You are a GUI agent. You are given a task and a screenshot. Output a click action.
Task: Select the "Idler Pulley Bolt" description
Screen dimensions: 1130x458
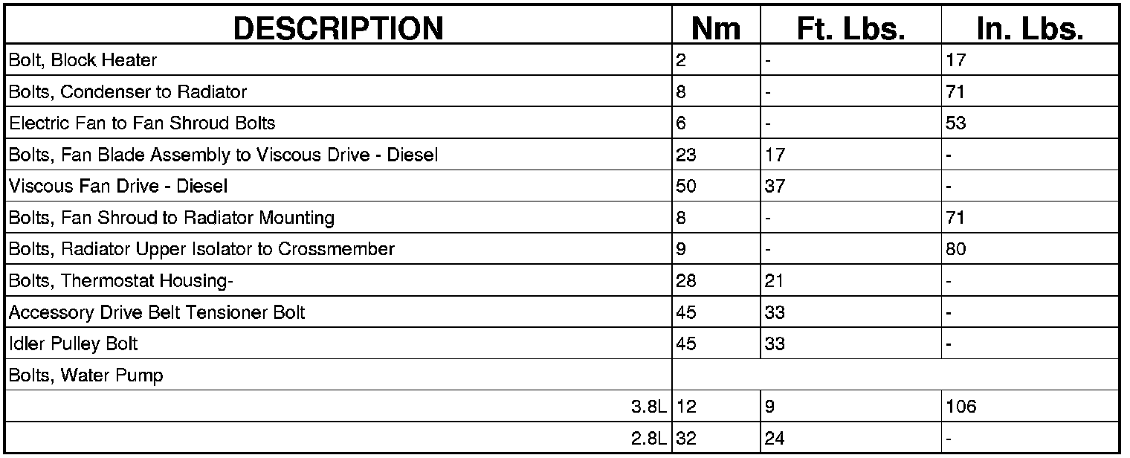(x=74, y=344)
